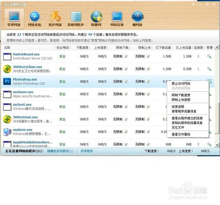Screen dimensions: 220x205
Task: Choose 限制上传速度 from context menu
Action: (181, 100)
